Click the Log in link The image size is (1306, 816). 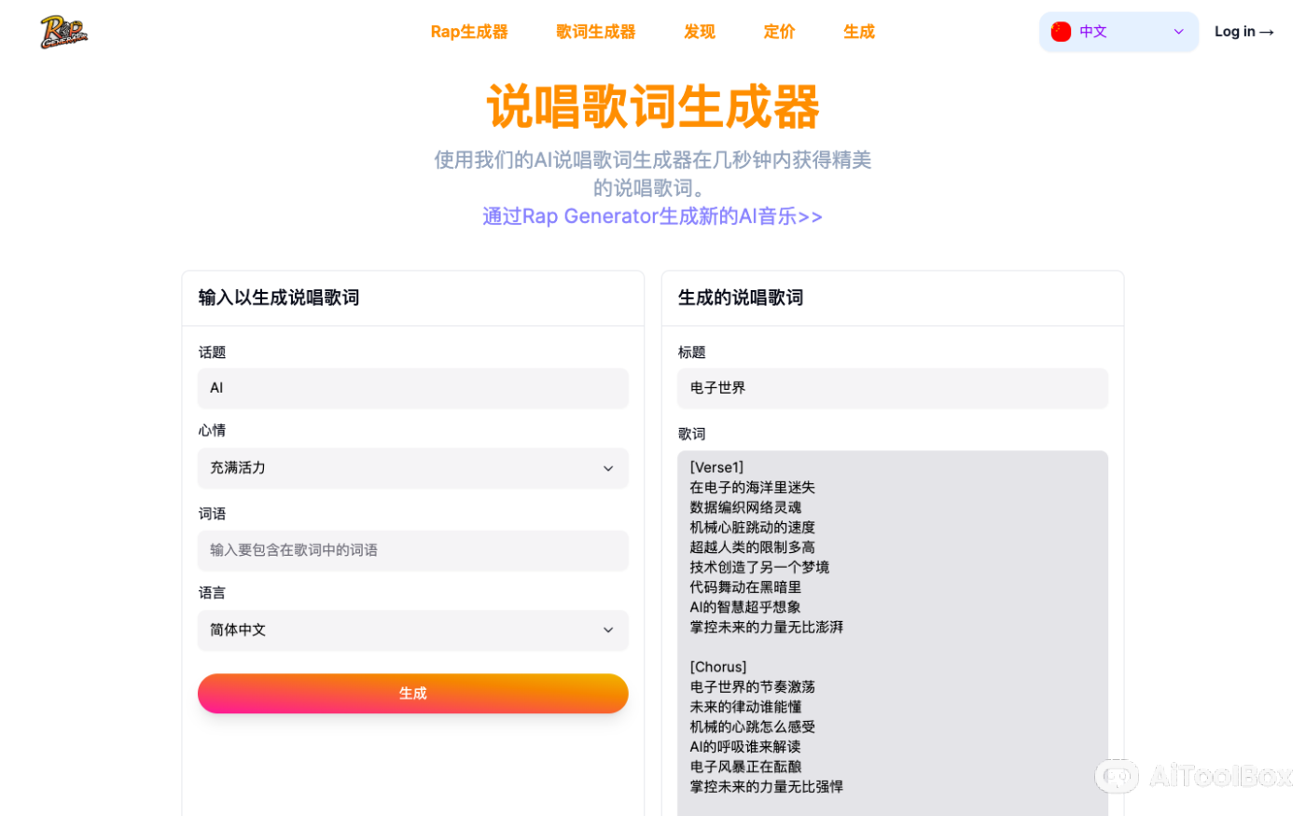[x=1243, y=31]
